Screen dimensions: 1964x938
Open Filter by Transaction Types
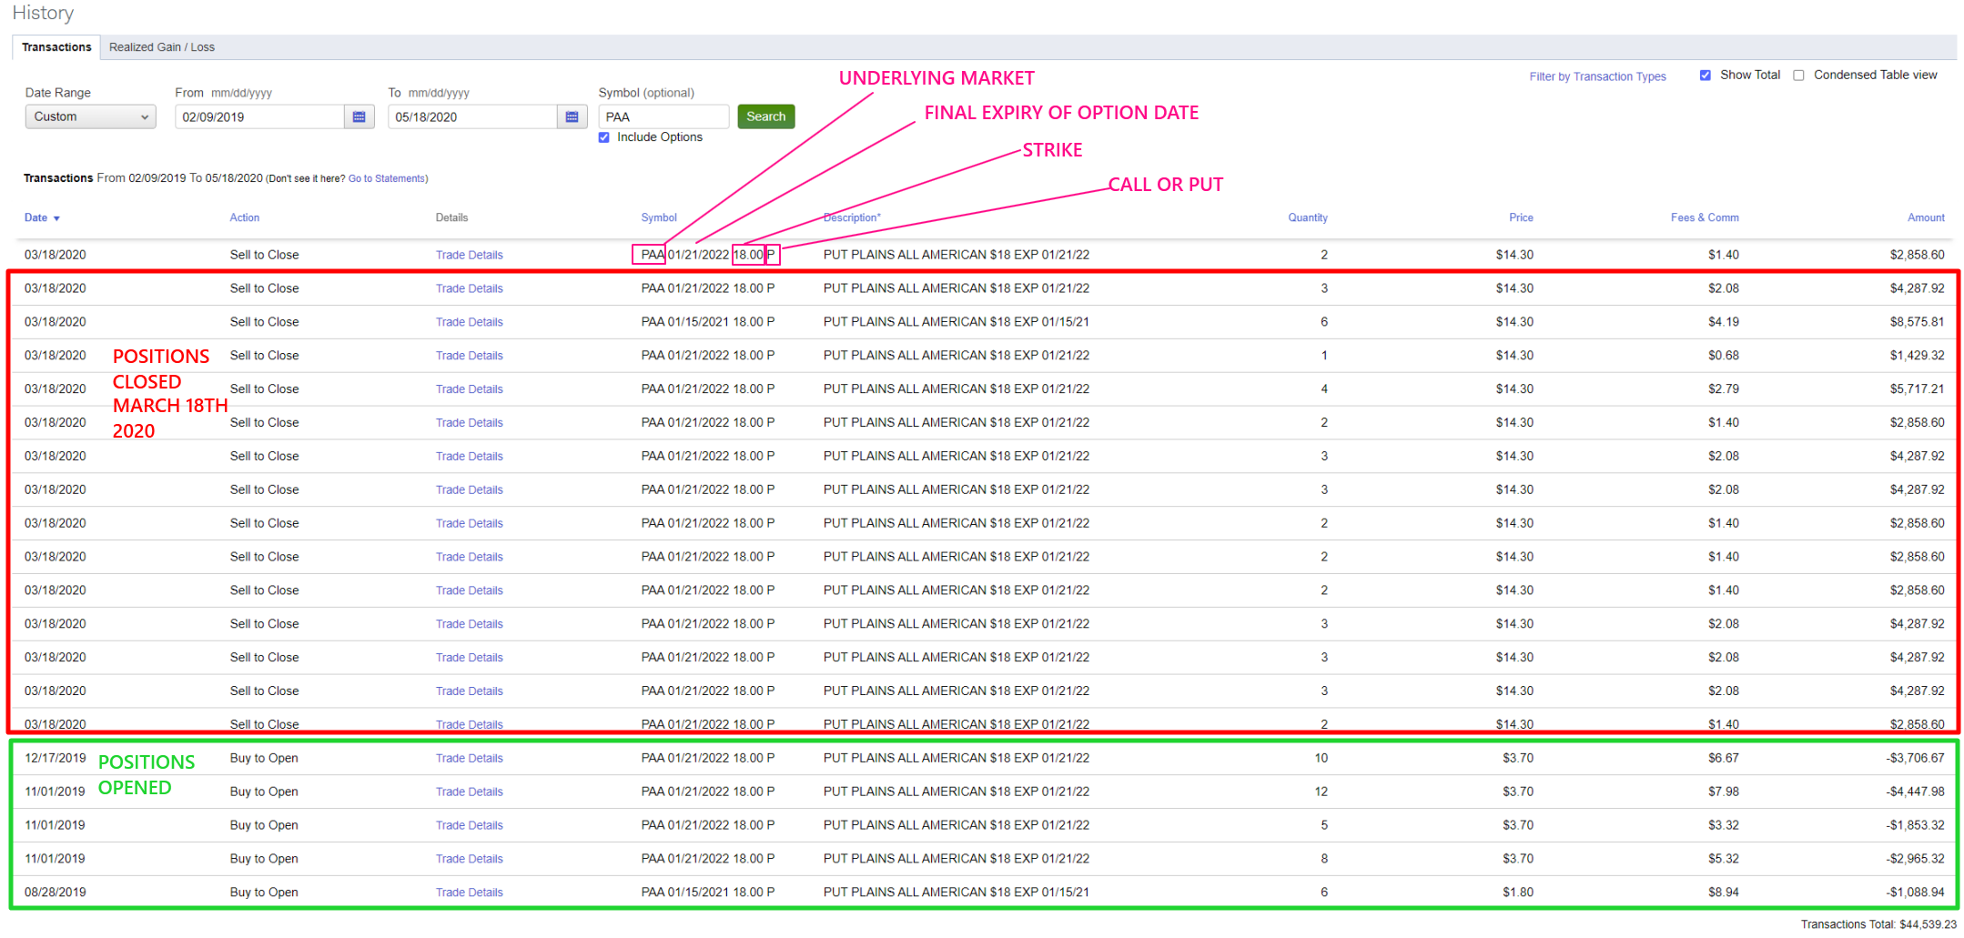(1597, 76)
